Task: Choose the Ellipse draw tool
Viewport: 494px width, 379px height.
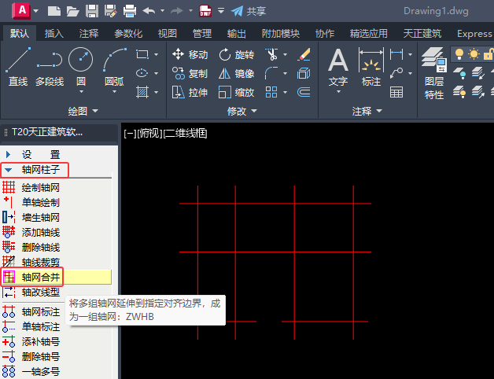Action: coord(142,73)
